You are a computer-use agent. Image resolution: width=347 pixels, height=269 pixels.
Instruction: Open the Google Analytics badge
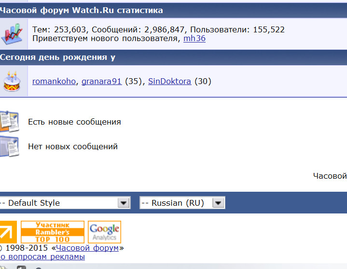point(104,232)
